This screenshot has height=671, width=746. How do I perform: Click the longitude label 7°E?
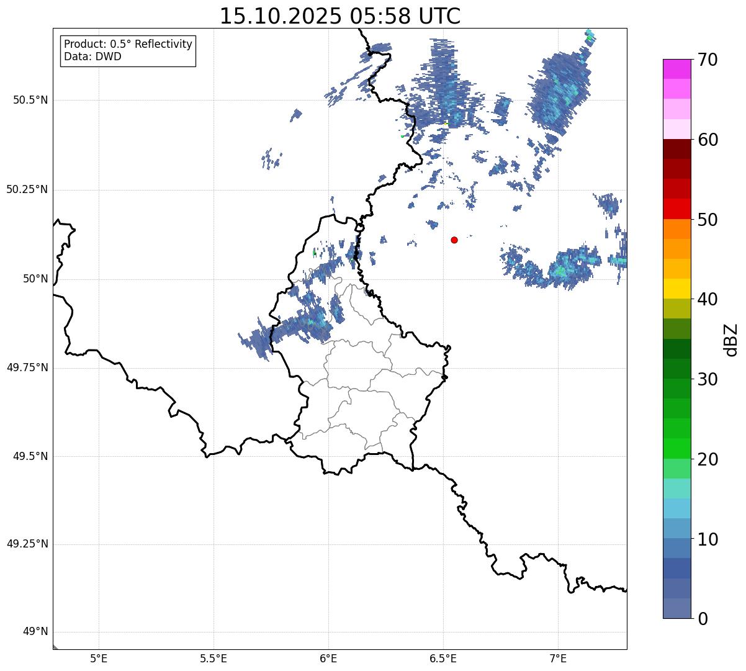point(558,658)
